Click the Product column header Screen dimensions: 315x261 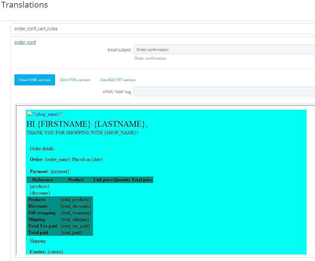pos(76,180)
